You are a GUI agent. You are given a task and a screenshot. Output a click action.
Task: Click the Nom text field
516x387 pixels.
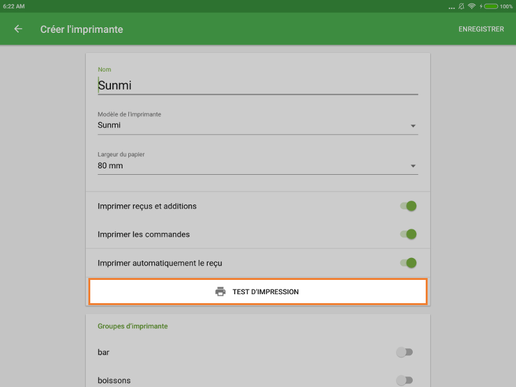(258, 85)
